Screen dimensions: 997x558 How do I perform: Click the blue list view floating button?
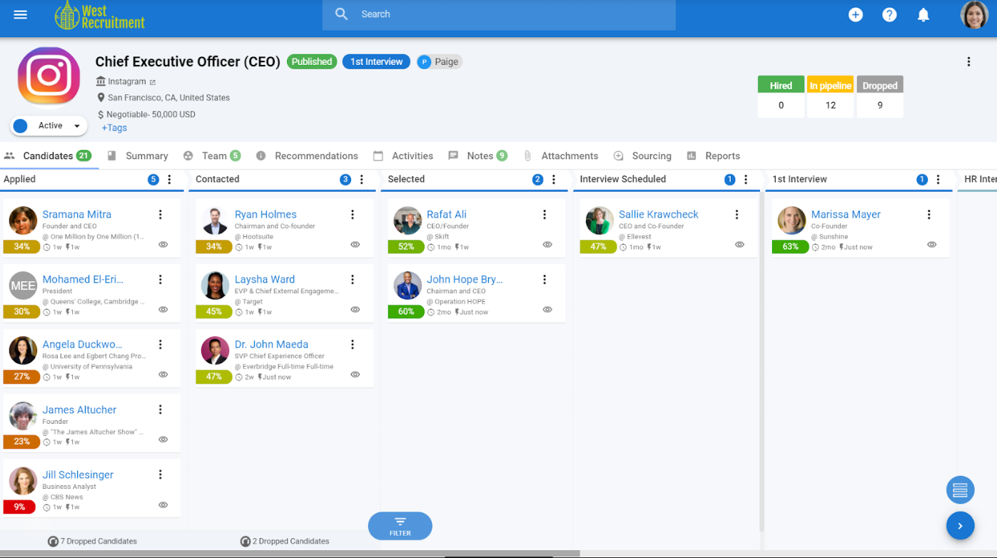tap(960, 490)
